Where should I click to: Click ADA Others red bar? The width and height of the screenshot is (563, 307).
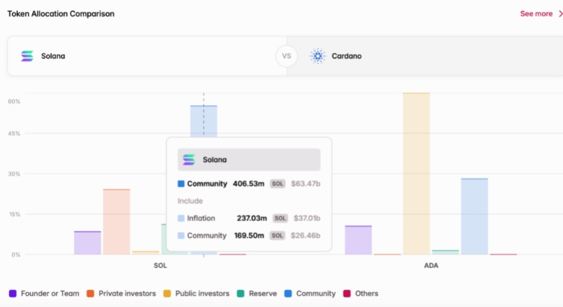coord(504,254)
